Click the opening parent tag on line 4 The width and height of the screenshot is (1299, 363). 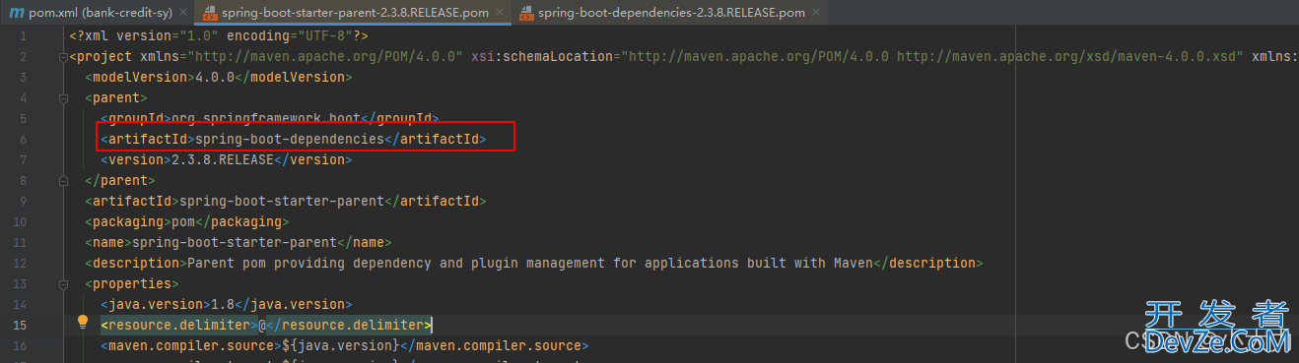coord(116,97)
